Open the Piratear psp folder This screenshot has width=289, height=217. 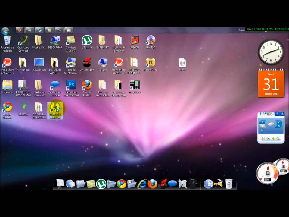tap(23, 64)
